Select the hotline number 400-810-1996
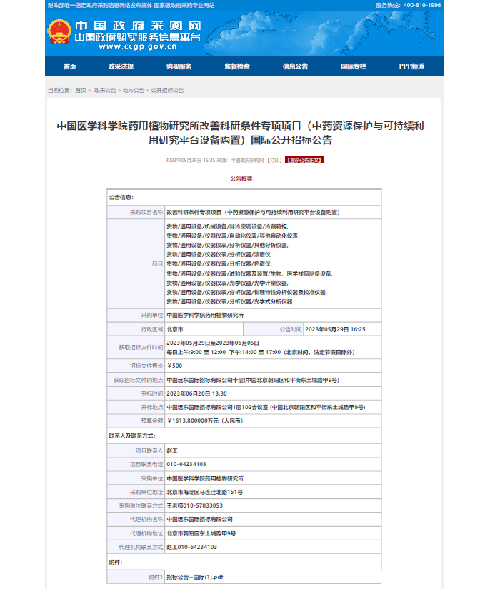480x589 pixels. click(422, 5)
